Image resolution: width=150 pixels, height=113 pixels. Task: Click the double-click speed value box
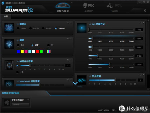(x=140, y=80)
